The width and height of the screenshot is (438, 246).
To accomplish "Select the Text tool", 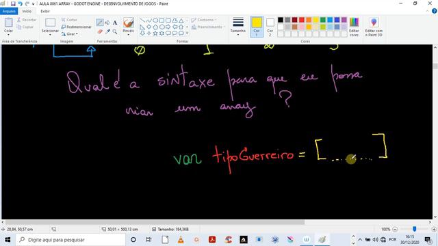I will [115, 23].
